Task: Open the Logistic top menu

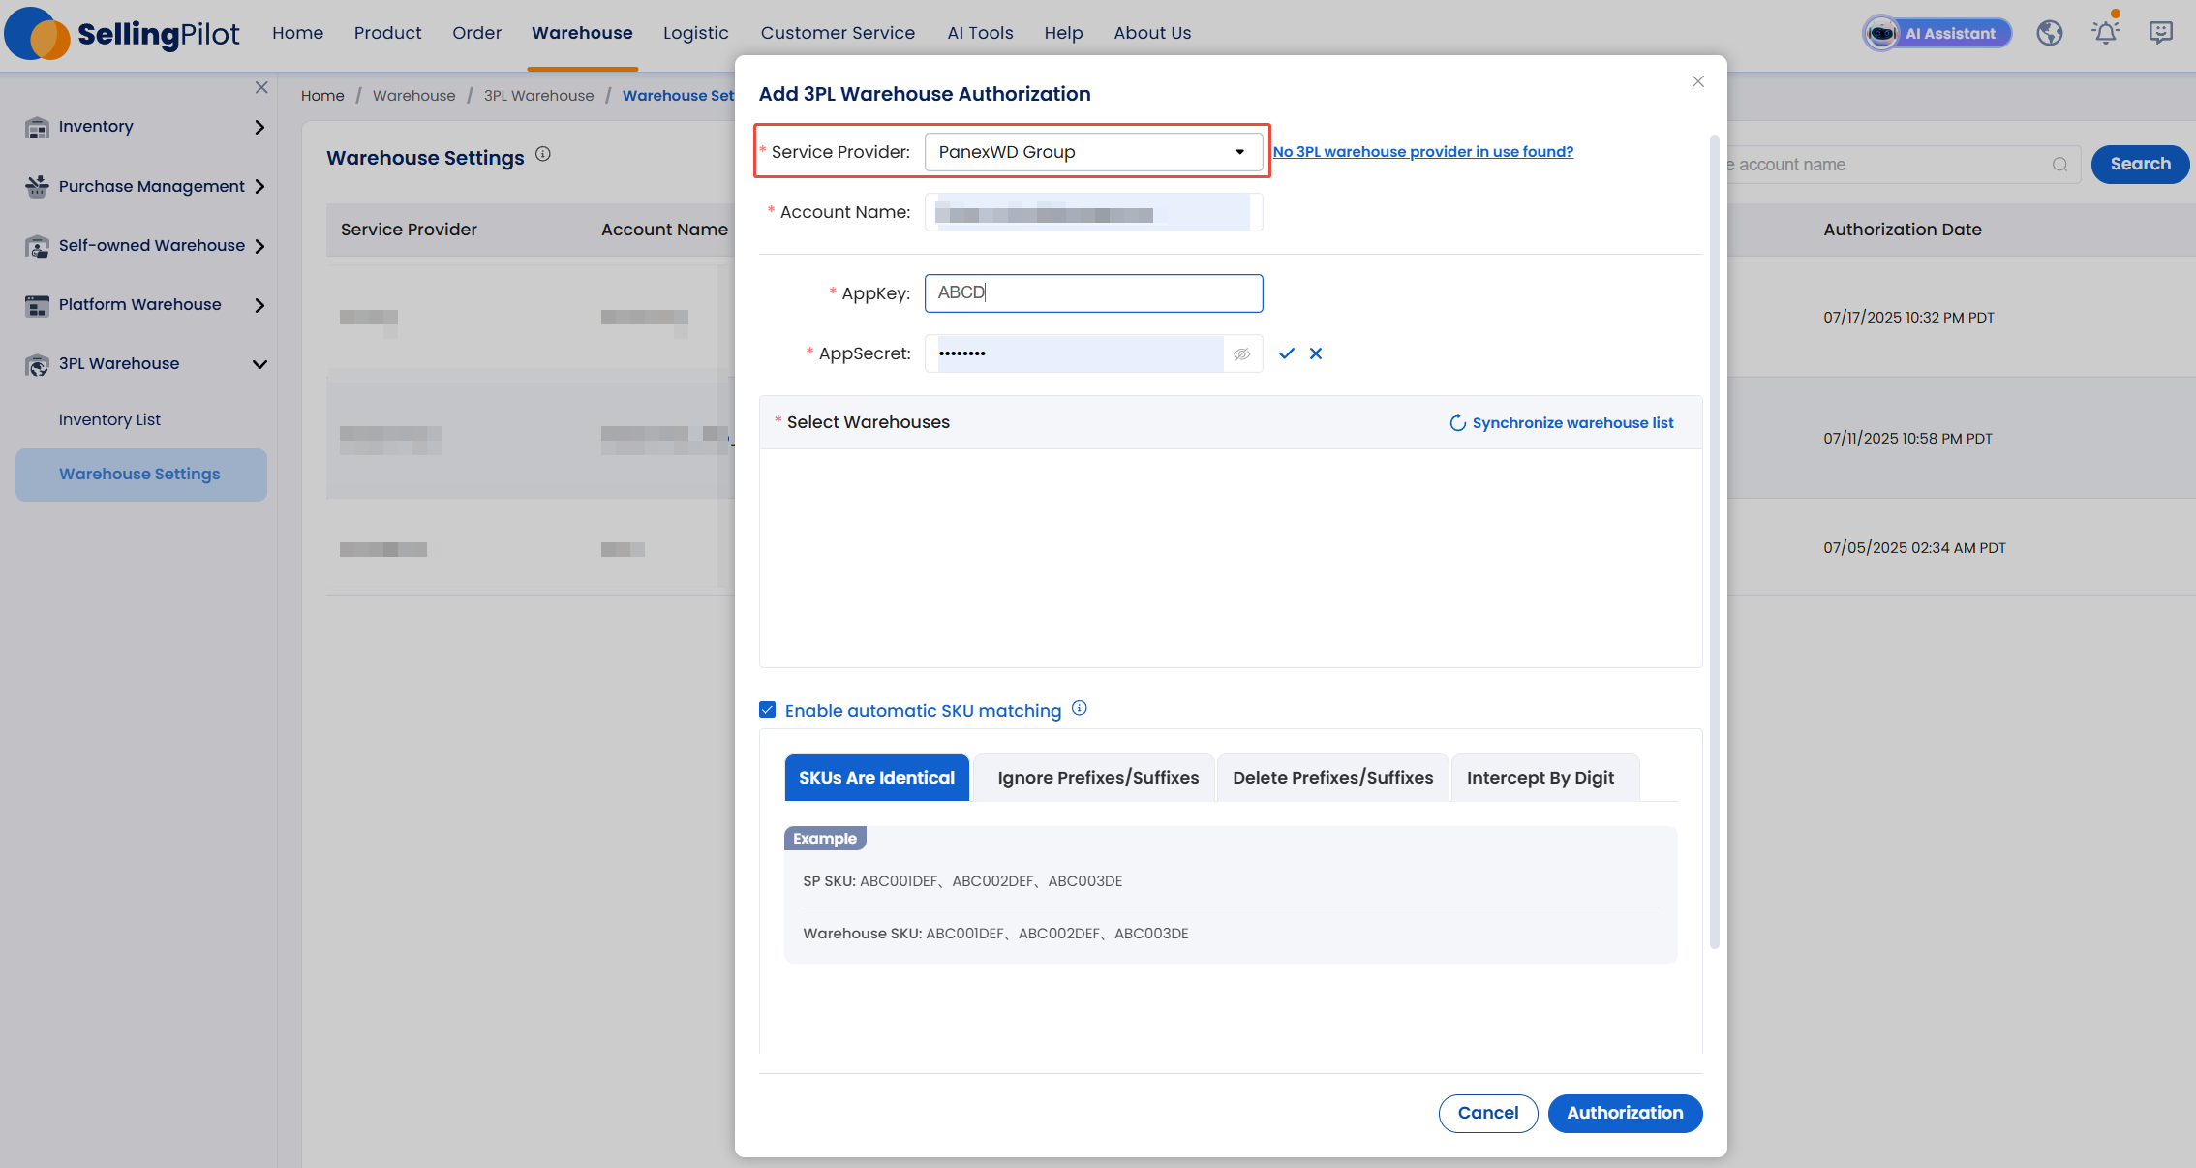Action: [x=695, y=33]
